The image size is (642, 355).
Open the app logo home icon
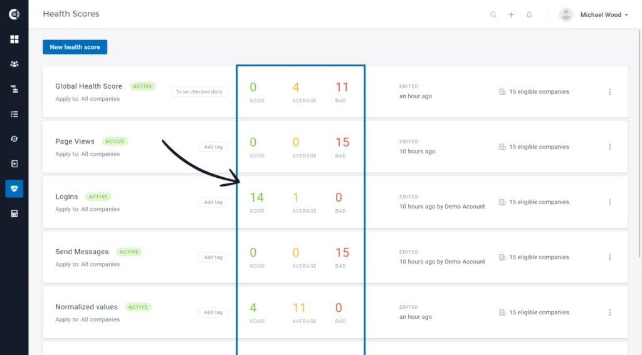pyautogui.click(x=14, y=14)
